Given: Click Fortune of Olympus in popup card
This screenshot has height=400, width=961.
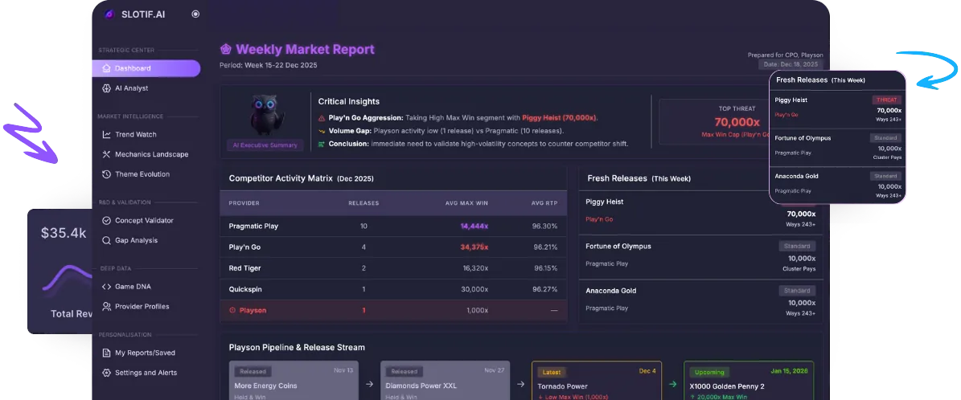Looking at the screenshot, I should point(803,138).
